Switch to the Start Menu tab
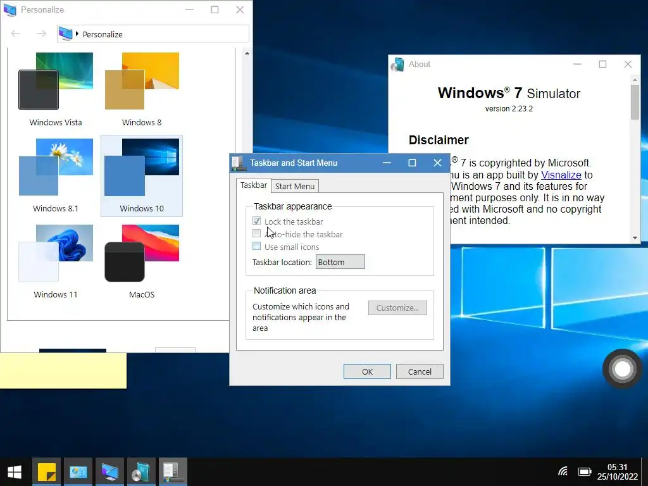Screen dimensions: 648x486 295,187
